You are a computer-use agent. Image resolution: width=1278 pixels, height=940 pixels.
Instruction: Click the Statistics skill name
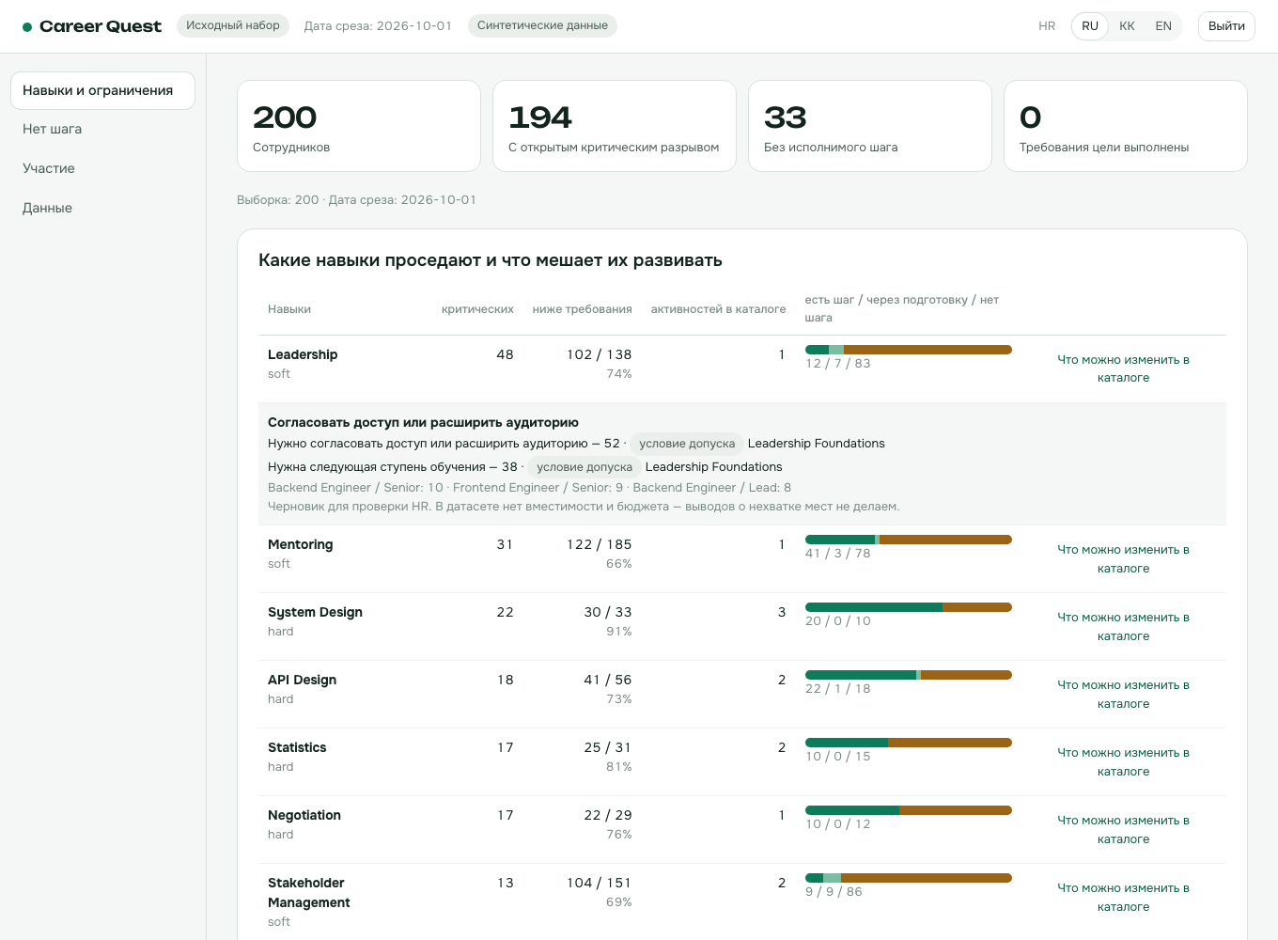297,747
